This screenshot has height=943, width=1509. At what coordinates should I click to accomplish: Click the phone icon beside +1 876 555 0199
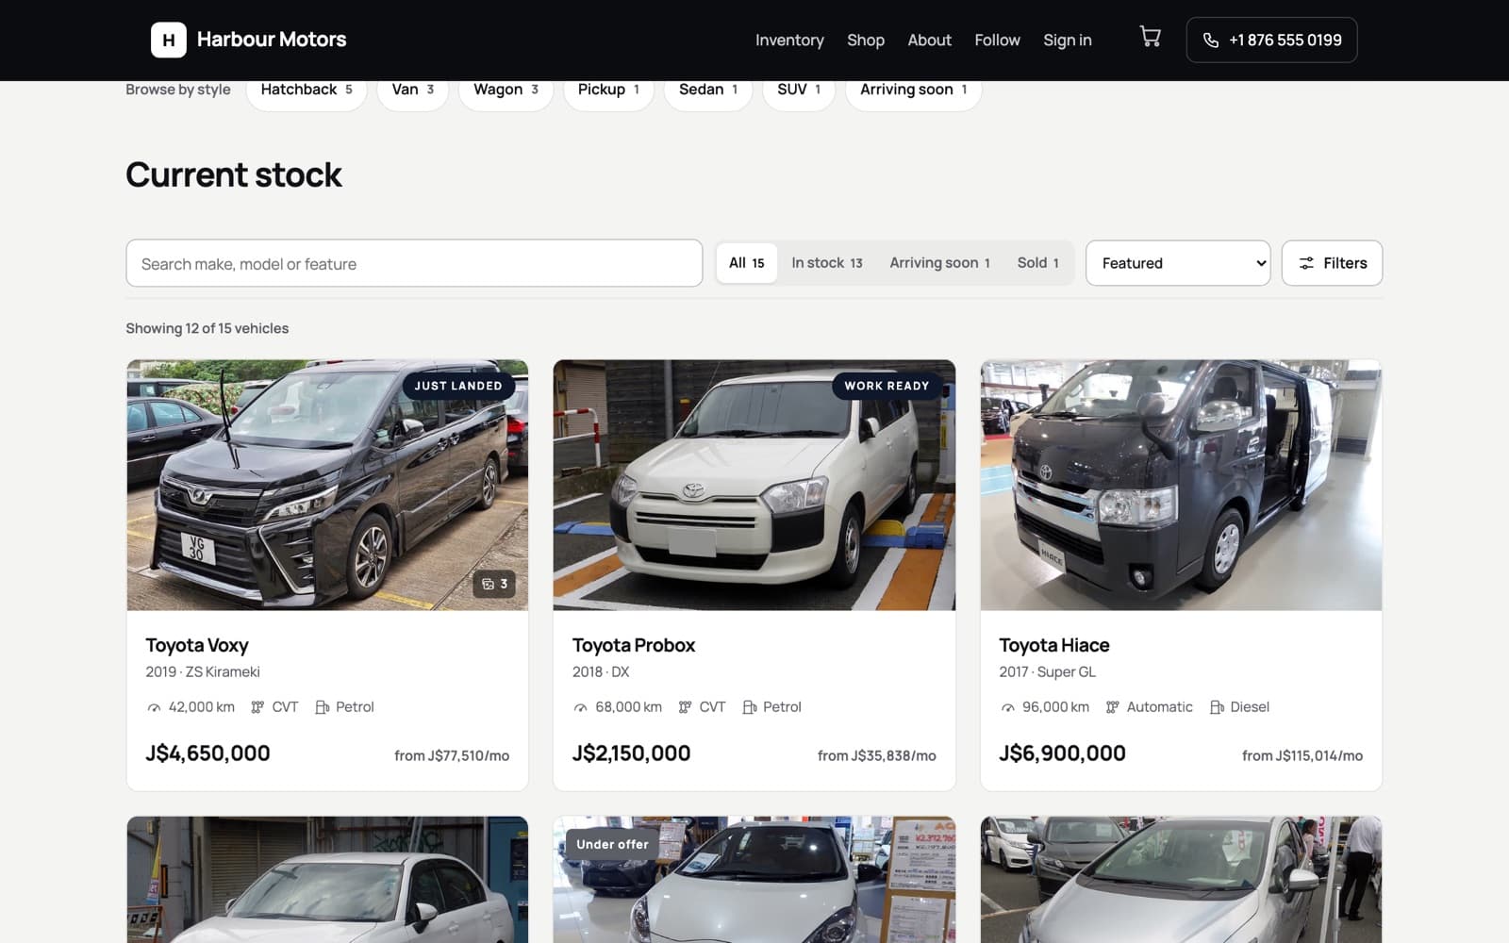pyautogui.click(x=1211, y=41)
